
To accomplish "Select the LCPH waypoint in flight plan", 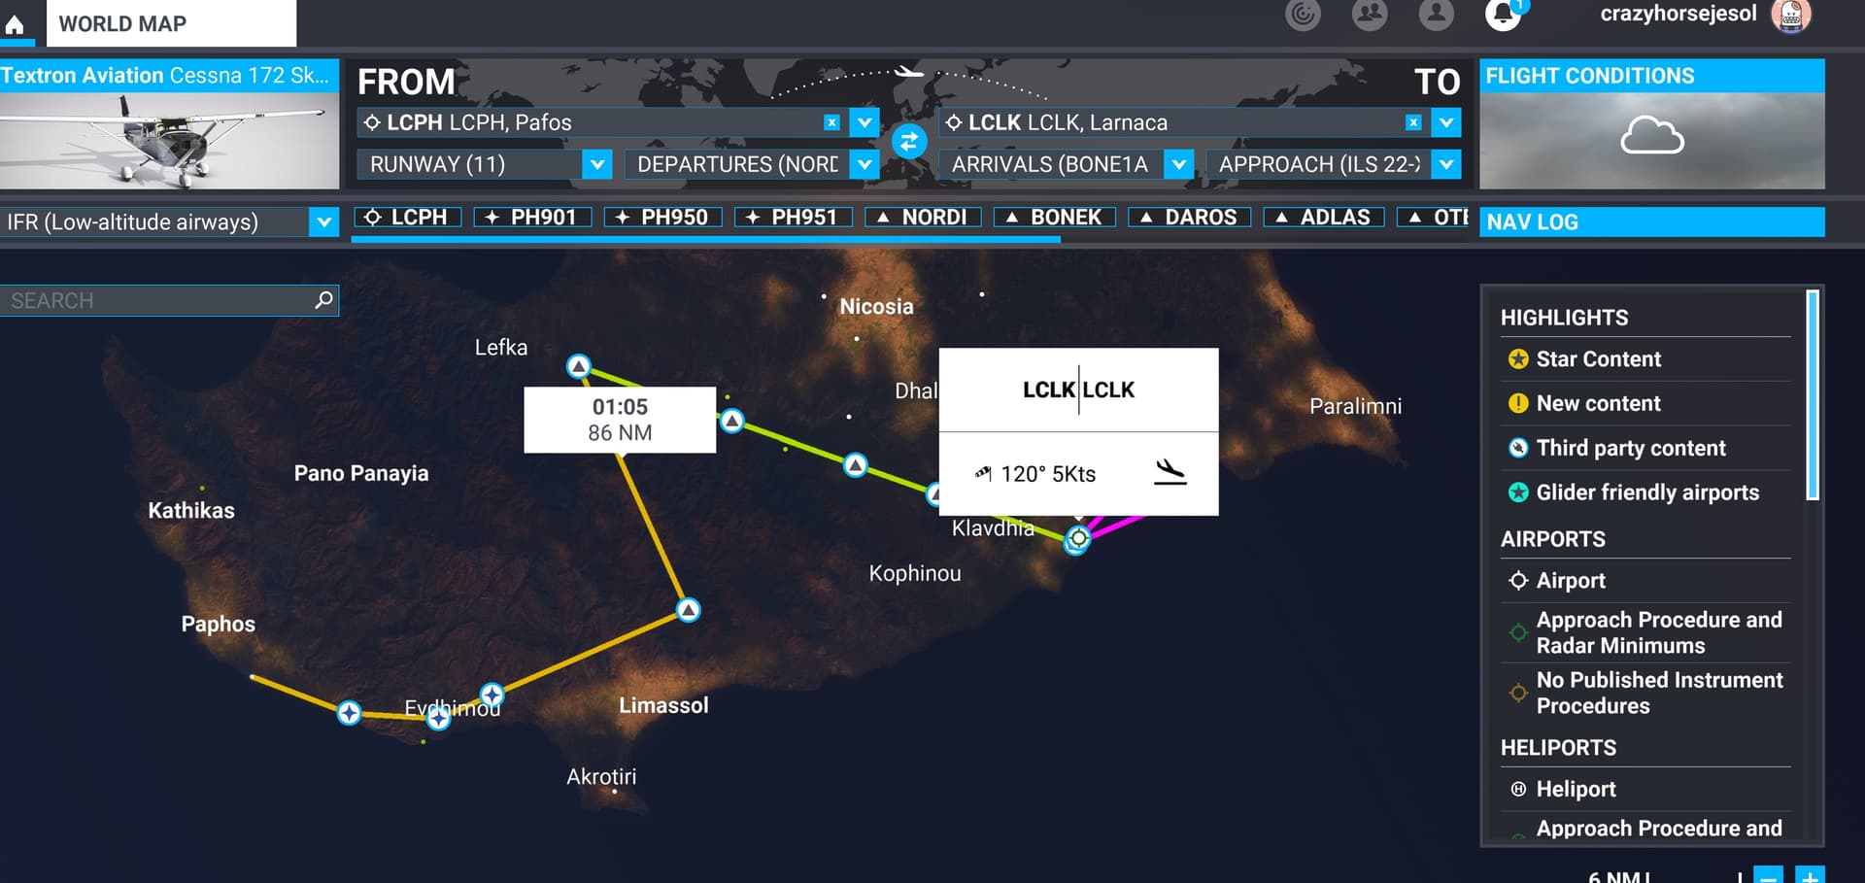I will [x=407, y=218].
